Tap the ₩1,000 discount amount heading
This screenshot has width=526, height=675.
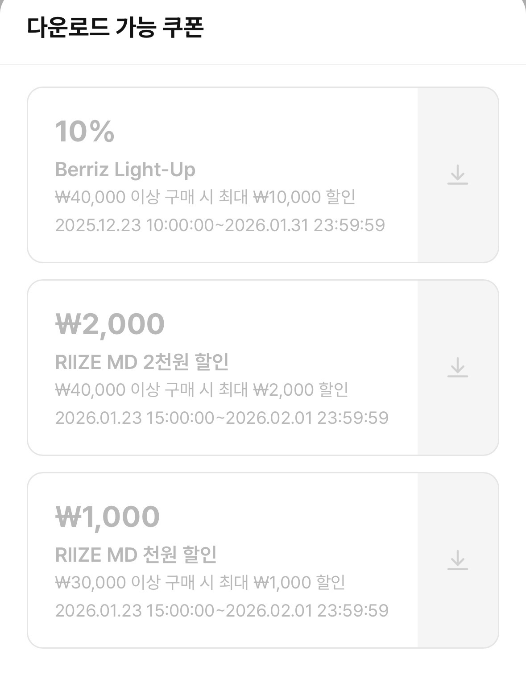click(107, 517)
